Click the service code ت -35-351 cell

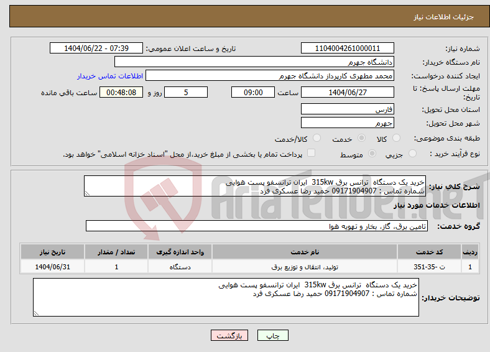pyautogui.click(x=430, y=267)
